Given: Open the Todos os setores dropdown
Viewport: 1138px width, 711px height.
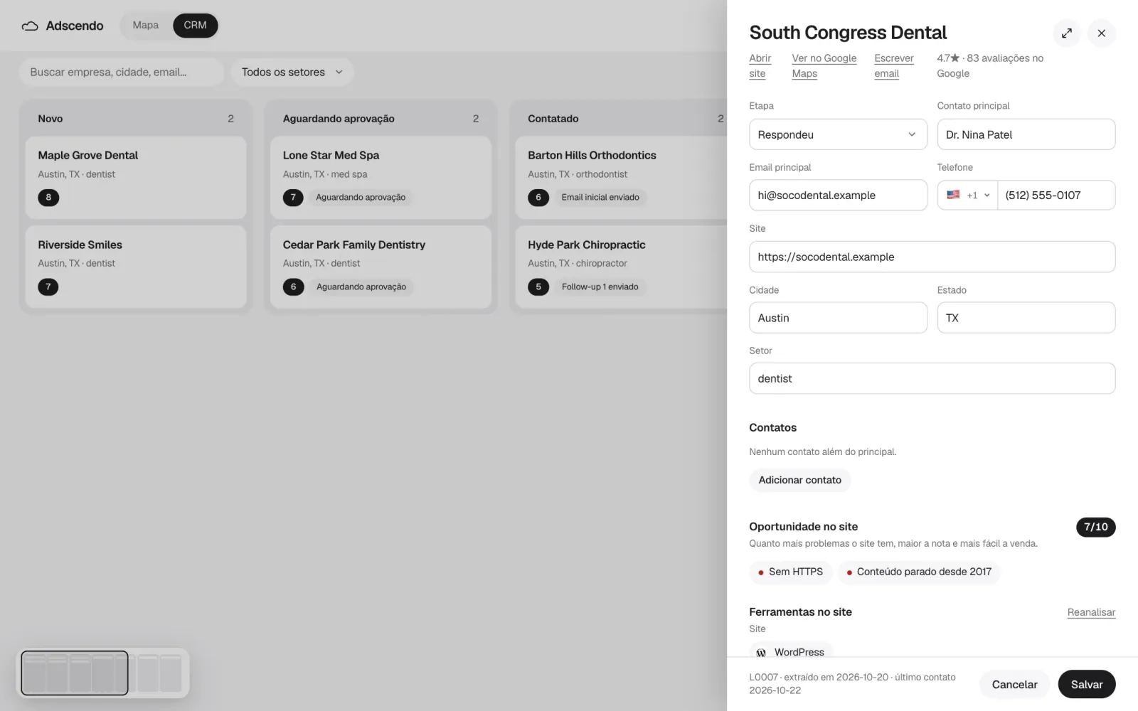Looking at the screenshot, I should (x=292, y=72).
